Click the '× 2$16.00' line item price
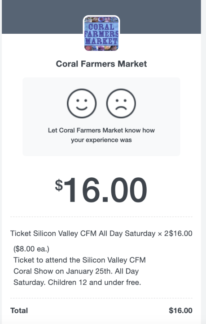This screenshot has height=324, width=206. 175,234
